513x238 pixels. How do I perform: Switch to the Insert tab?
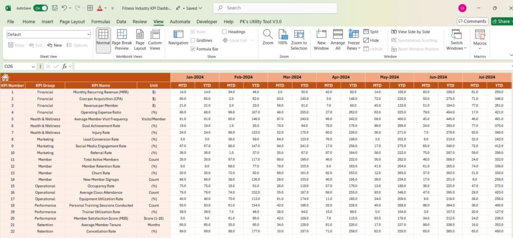48,21
